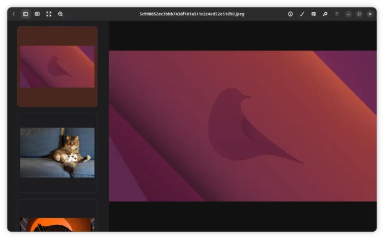Click the back arrow in the header
This screenshot has height=239, width=384.
coord(14,14)
